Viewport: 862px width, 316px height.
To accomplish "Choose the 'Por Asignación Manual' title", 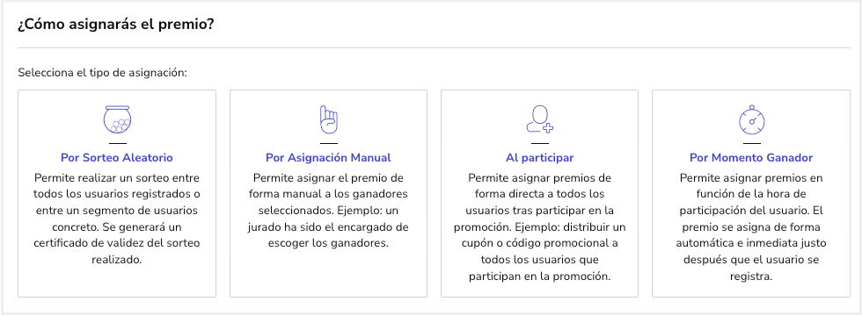I will (328, 158).
